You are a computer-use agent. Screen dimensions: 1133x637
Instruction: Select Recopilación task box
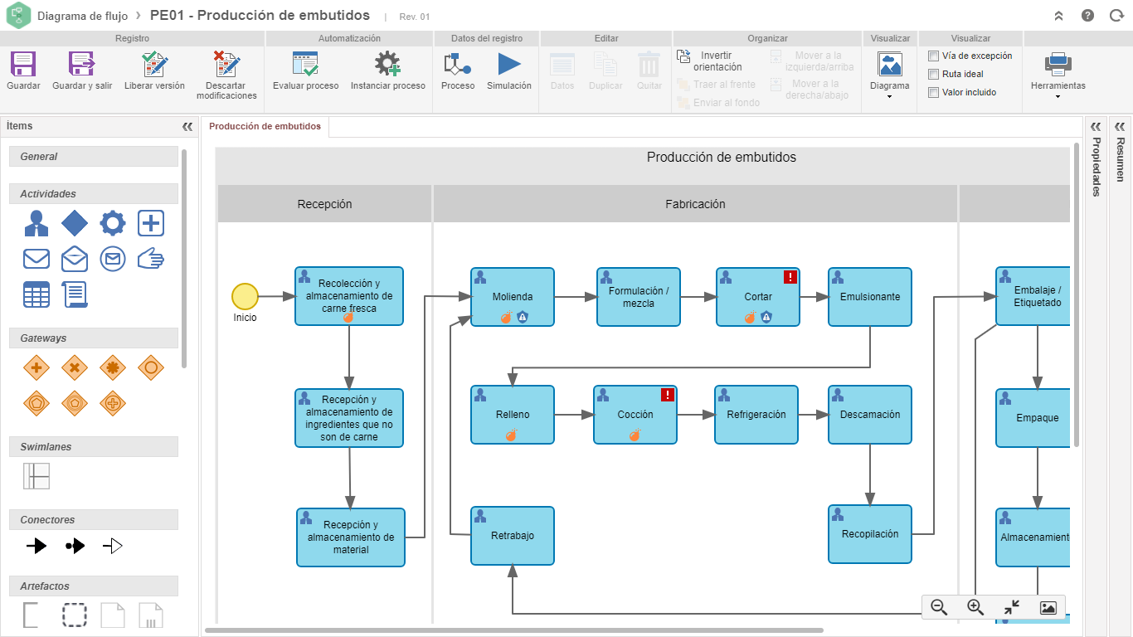click(870, 534)
